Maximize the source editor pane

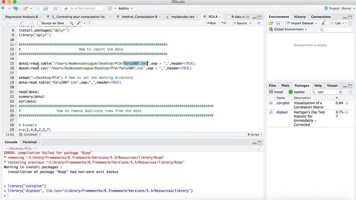(x=260, y=17)
